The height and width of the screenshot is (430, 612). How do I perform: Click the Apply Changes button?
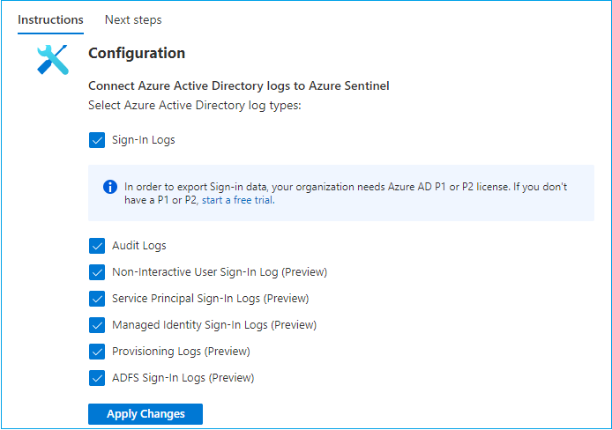pos(146,413)
